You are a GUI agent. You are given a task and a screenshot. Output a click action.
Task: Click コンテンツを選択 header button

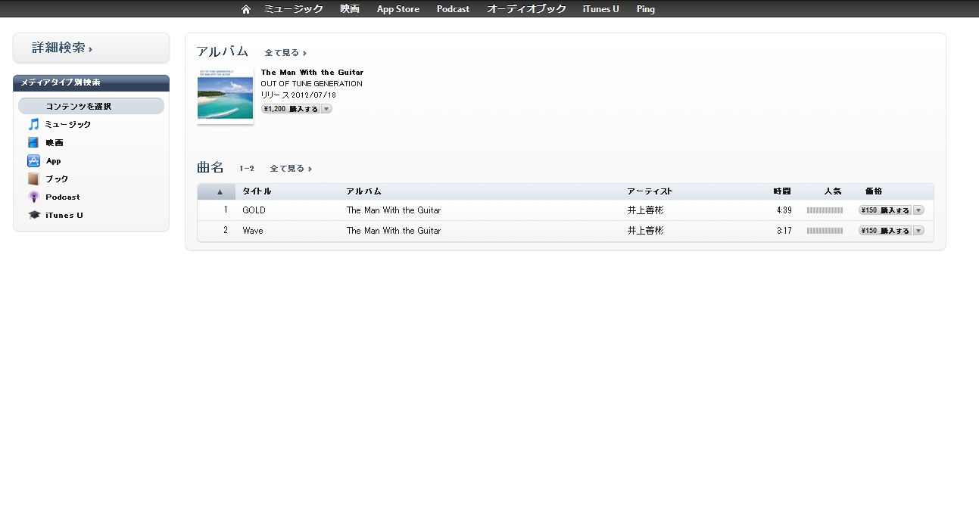point(91,106)
